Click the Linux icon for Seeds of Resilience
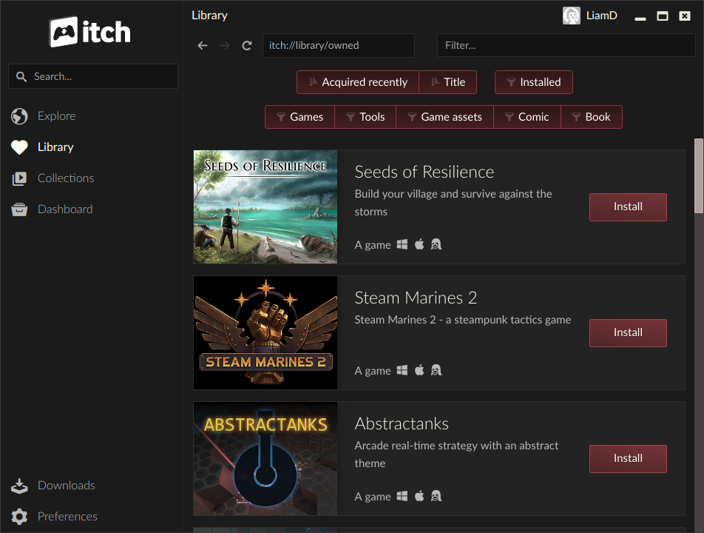 pos(436,244)
